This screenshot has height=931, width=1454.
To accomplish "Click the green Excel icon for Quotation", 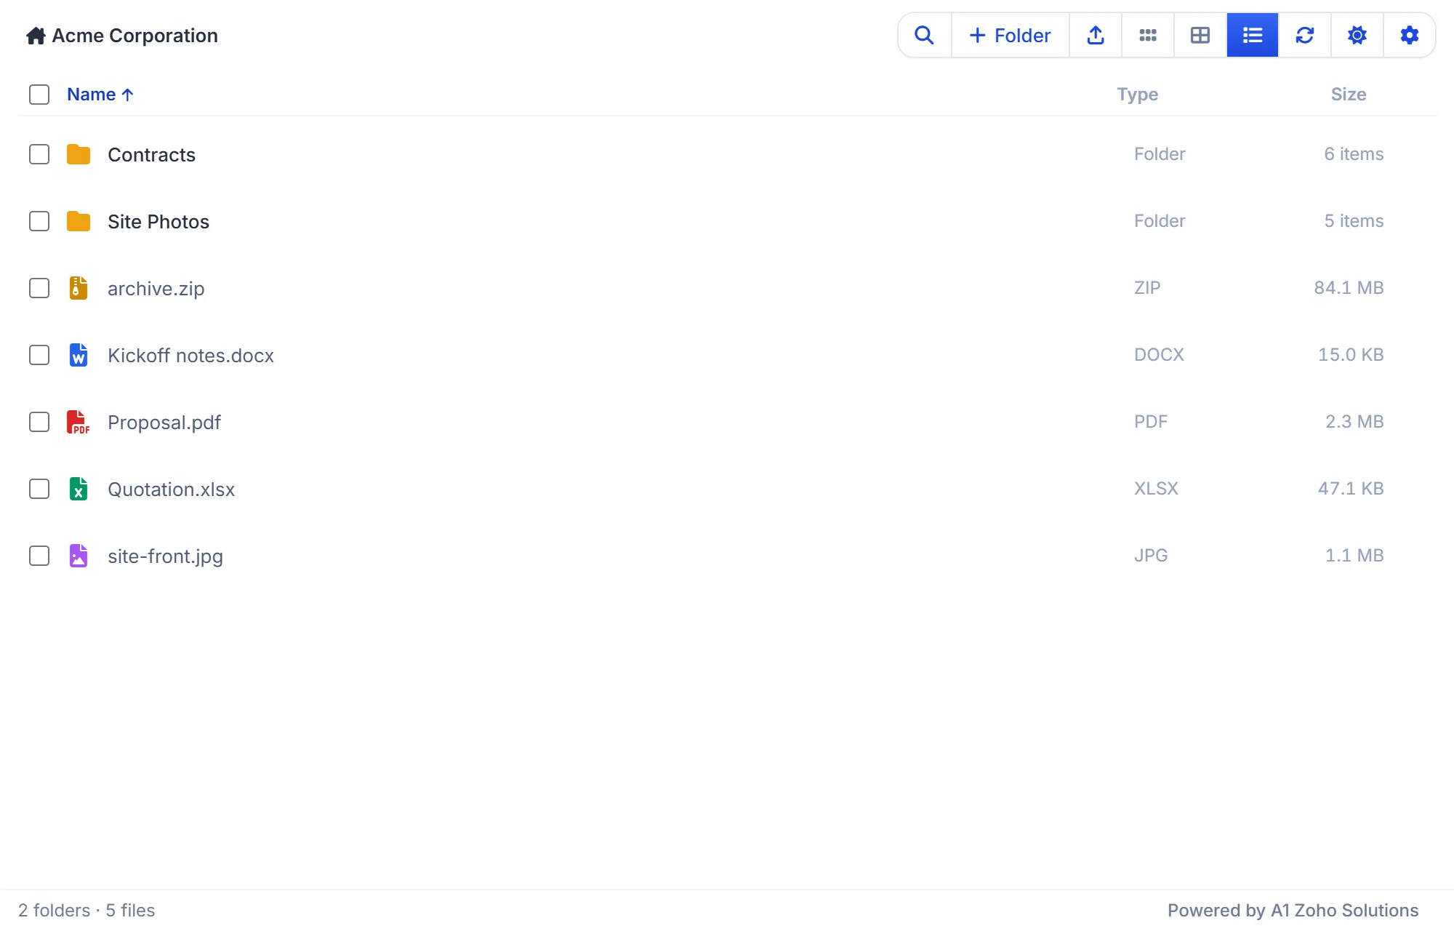I will pyautogui.click(x=79, y=489).
